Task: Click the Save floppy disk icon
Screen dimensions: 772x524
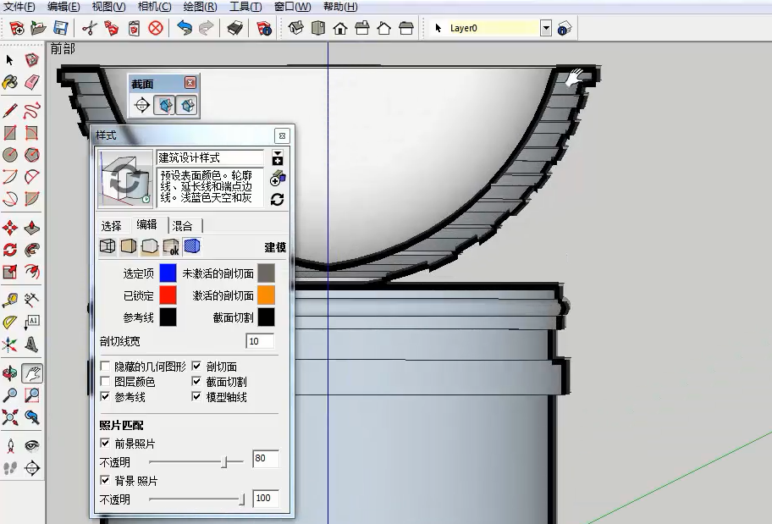Action: click(x=60, y=28)
